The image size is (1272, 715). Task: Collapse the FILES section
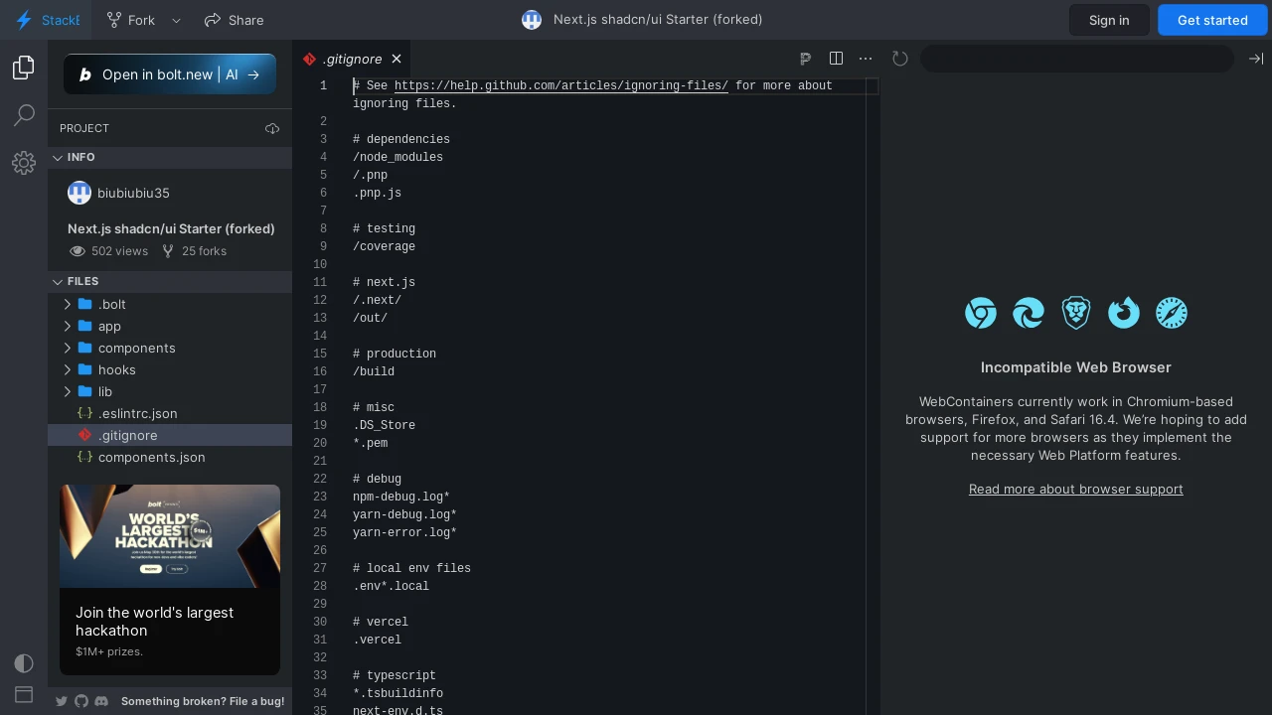coord(170,281)
